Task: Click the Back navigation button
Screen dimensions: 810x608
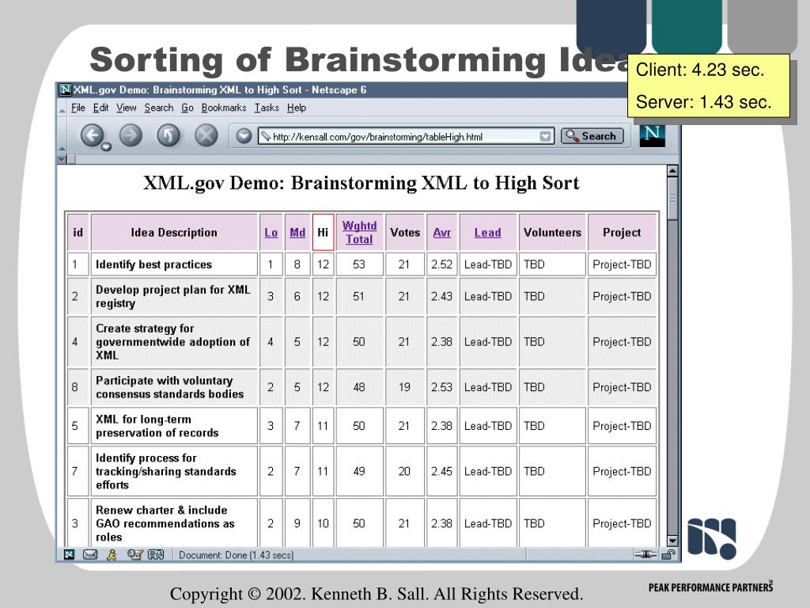Action: pos(92,135)
